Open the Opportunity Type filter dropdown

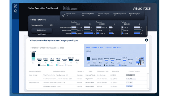[x=135, y=15]
